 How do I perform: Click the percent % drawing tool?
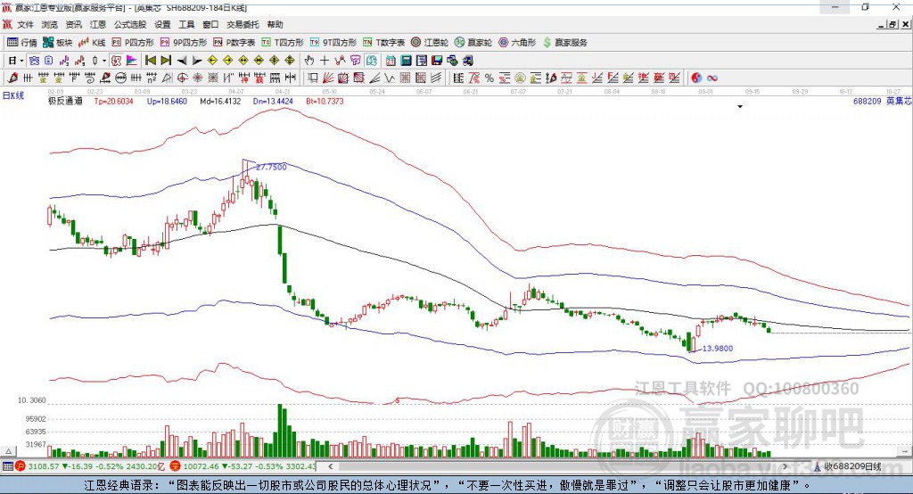click(489, 78)
